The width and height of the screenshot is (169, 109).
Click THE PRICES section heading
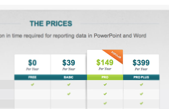coord(51,24)
